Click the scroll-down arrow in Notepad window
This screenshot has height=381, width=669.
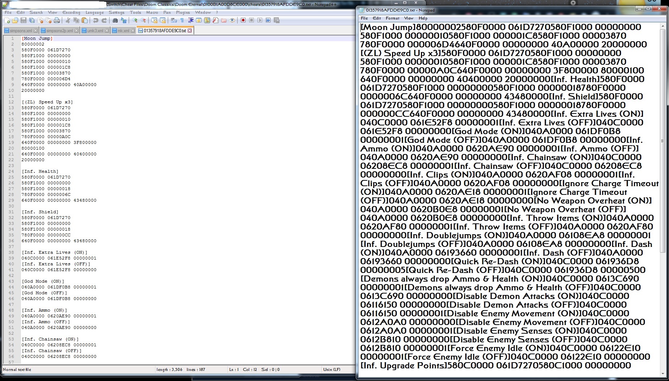point(662,374)
